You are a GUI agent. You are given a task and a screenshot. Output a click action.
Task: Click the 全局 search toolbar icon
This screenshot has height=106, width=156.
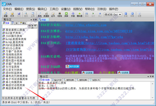tap(33, 15)
